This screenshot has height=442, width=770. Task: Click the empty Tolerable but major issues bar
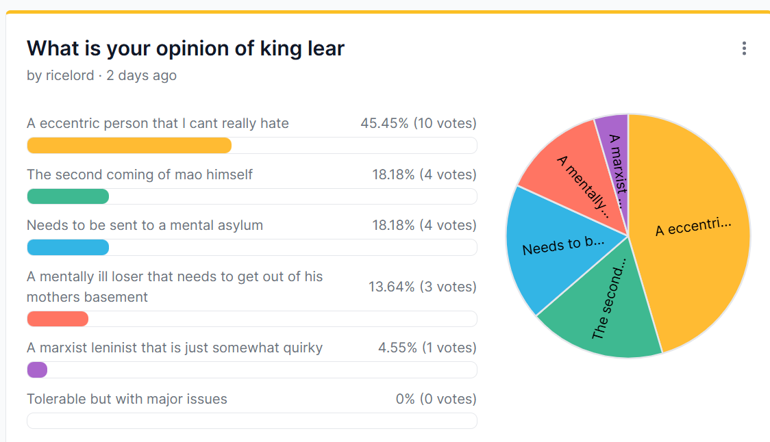(x=251, y=420)
